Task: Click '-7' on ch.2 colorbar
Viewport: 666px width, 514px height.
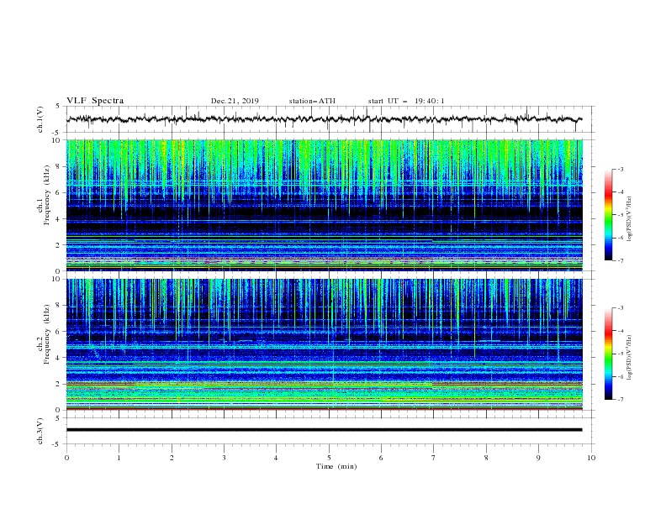Action: click(x=620, y=400)
